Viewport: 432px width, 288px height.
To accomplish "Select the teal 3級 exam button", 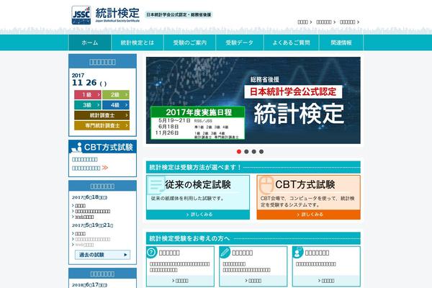I will [88, 105].
